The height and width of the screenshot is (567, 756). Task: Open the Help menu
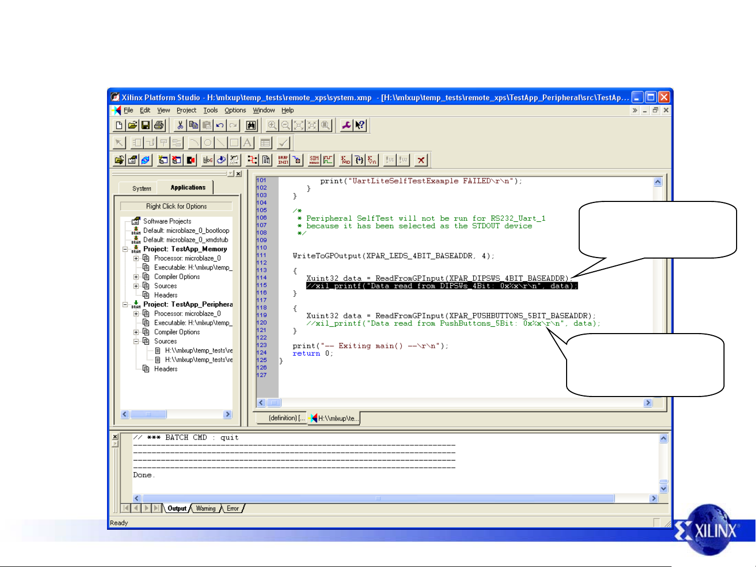coord(288,110)
